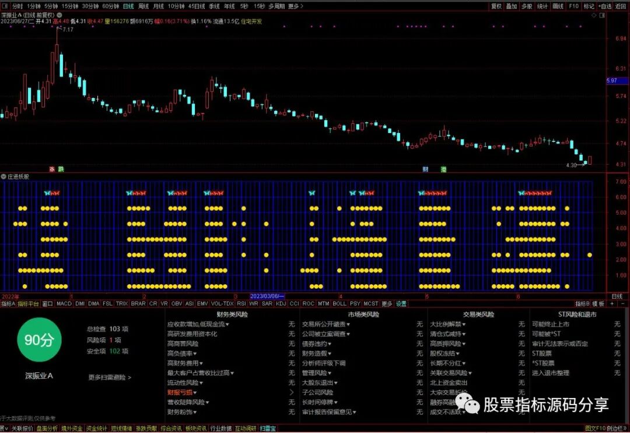The image size is (630, 433).
Task: Expand 应收款增加,低现金流 risk item
Action: tap(198, 324)
